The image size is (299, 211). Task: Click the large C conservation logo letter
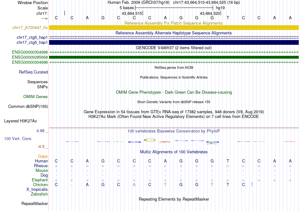coord(150,140)
